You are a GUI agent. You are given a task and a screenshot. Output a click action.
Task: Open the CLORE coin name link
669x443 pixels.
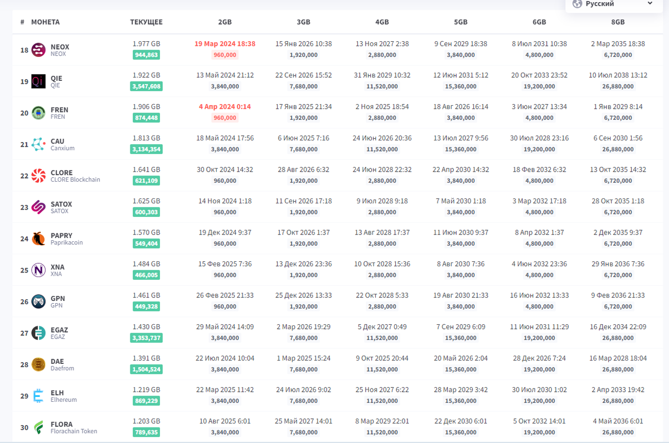pyautogui.click(x=61, y=173)
